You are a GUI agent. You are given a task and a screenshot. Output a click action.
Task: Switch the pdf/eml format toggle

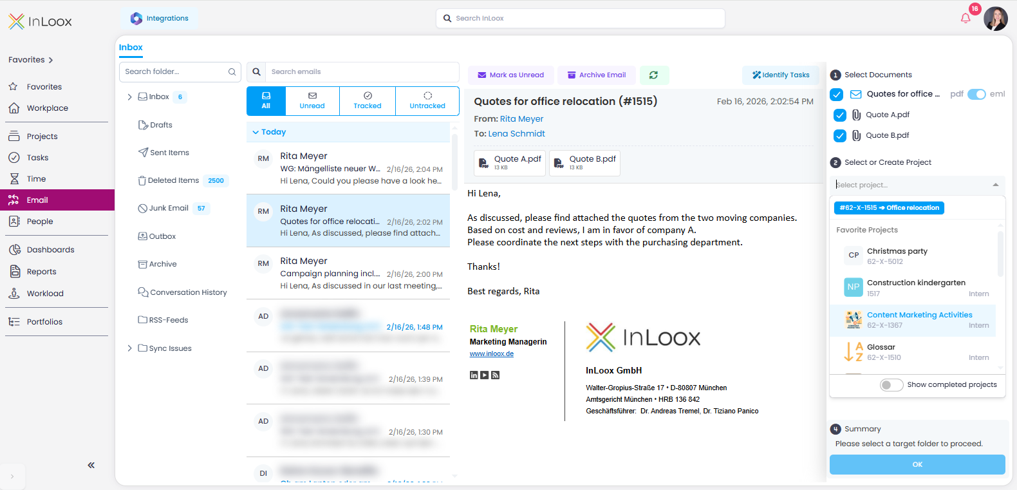[976, 95]
